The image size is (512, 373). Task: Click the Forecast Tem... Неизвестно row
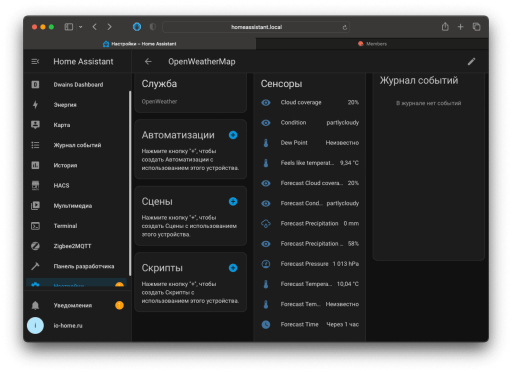309,304
